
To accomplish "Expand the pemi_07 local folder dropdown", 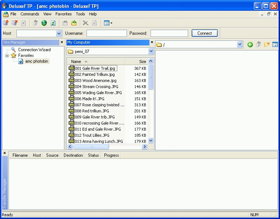I will 151,52.
